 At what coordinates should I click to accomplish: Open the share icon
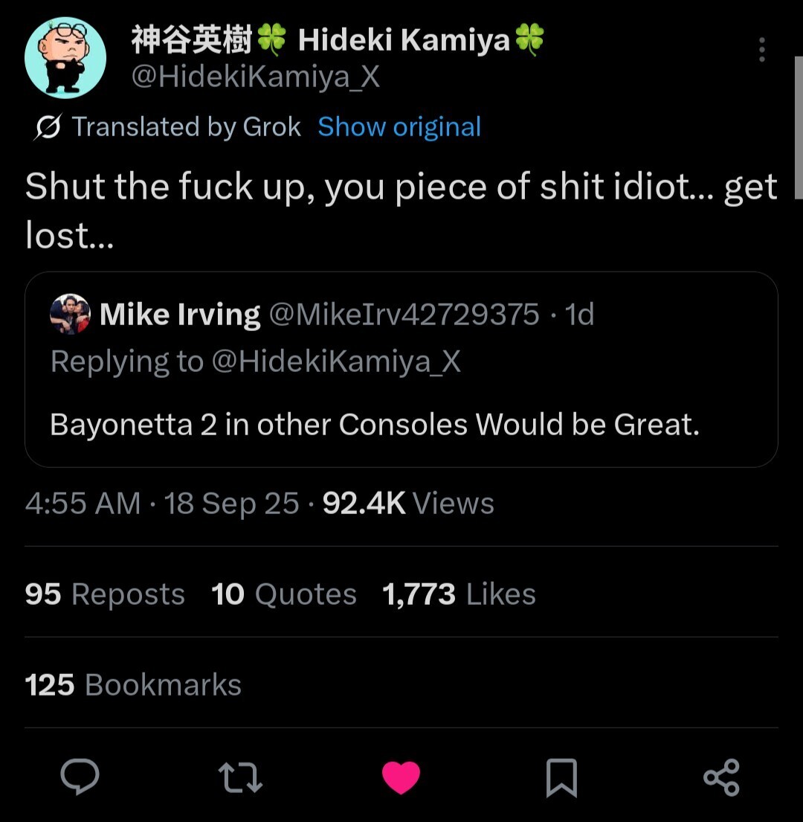(x=721, y=777)
